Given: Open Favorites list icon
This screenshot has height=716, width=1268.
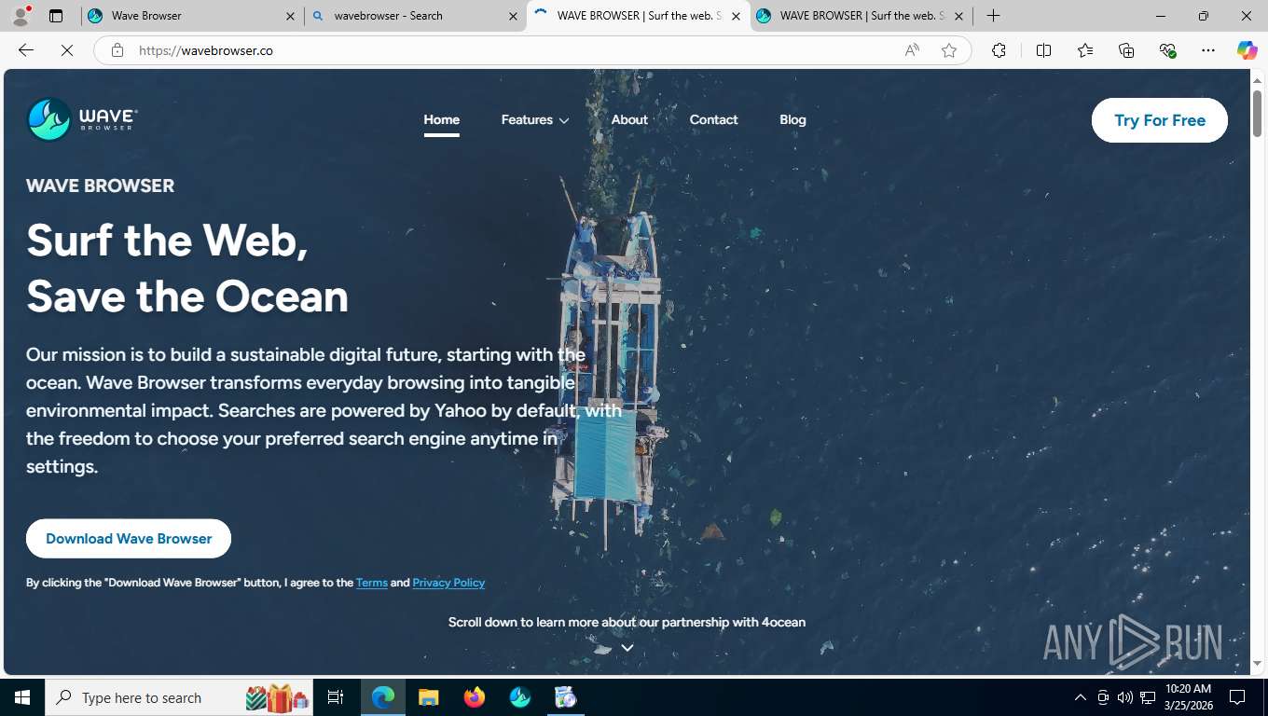Looking at the screenshot, I should [x=1085, y=50].
